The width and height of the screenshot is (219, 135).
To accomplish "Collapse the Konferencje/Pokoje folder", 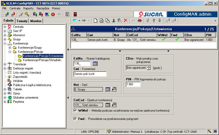I will [10, 52].
